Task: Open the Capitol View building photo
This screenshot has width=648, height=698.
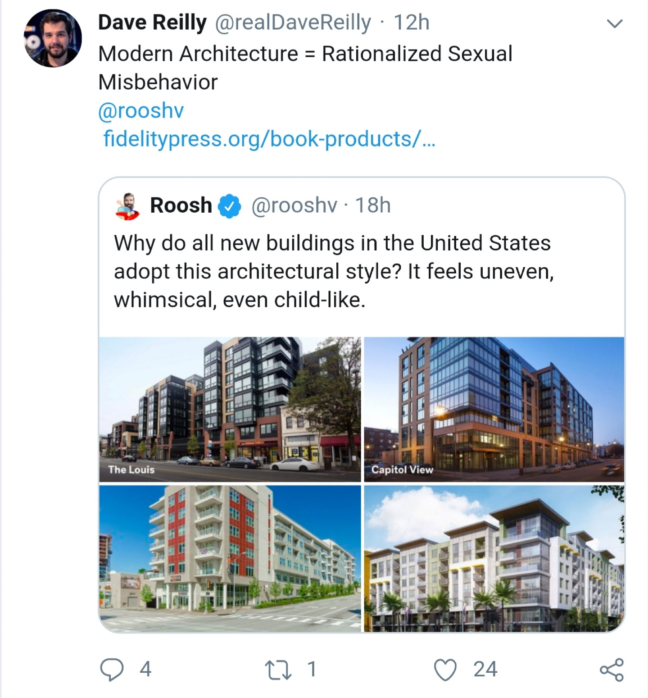Action: pyautogui.click(x=494, y=409)
